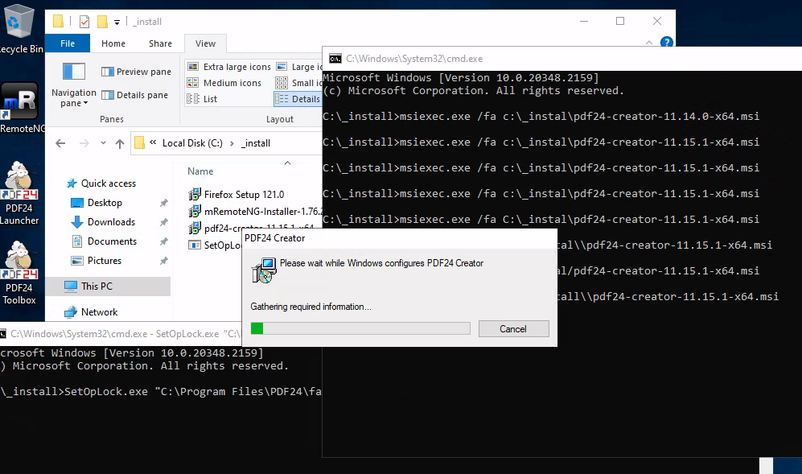Viewport: 802px width, 474px height.
Task: Click the Explorer folder icon in title bar
Action: 58,22
